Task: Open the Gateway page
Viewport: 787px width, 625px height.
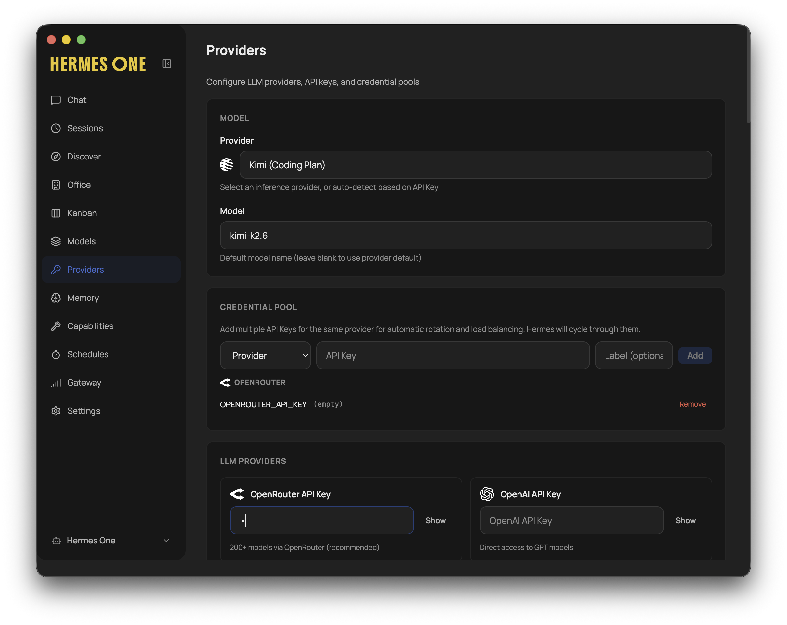Action: [x=111, y=383]
